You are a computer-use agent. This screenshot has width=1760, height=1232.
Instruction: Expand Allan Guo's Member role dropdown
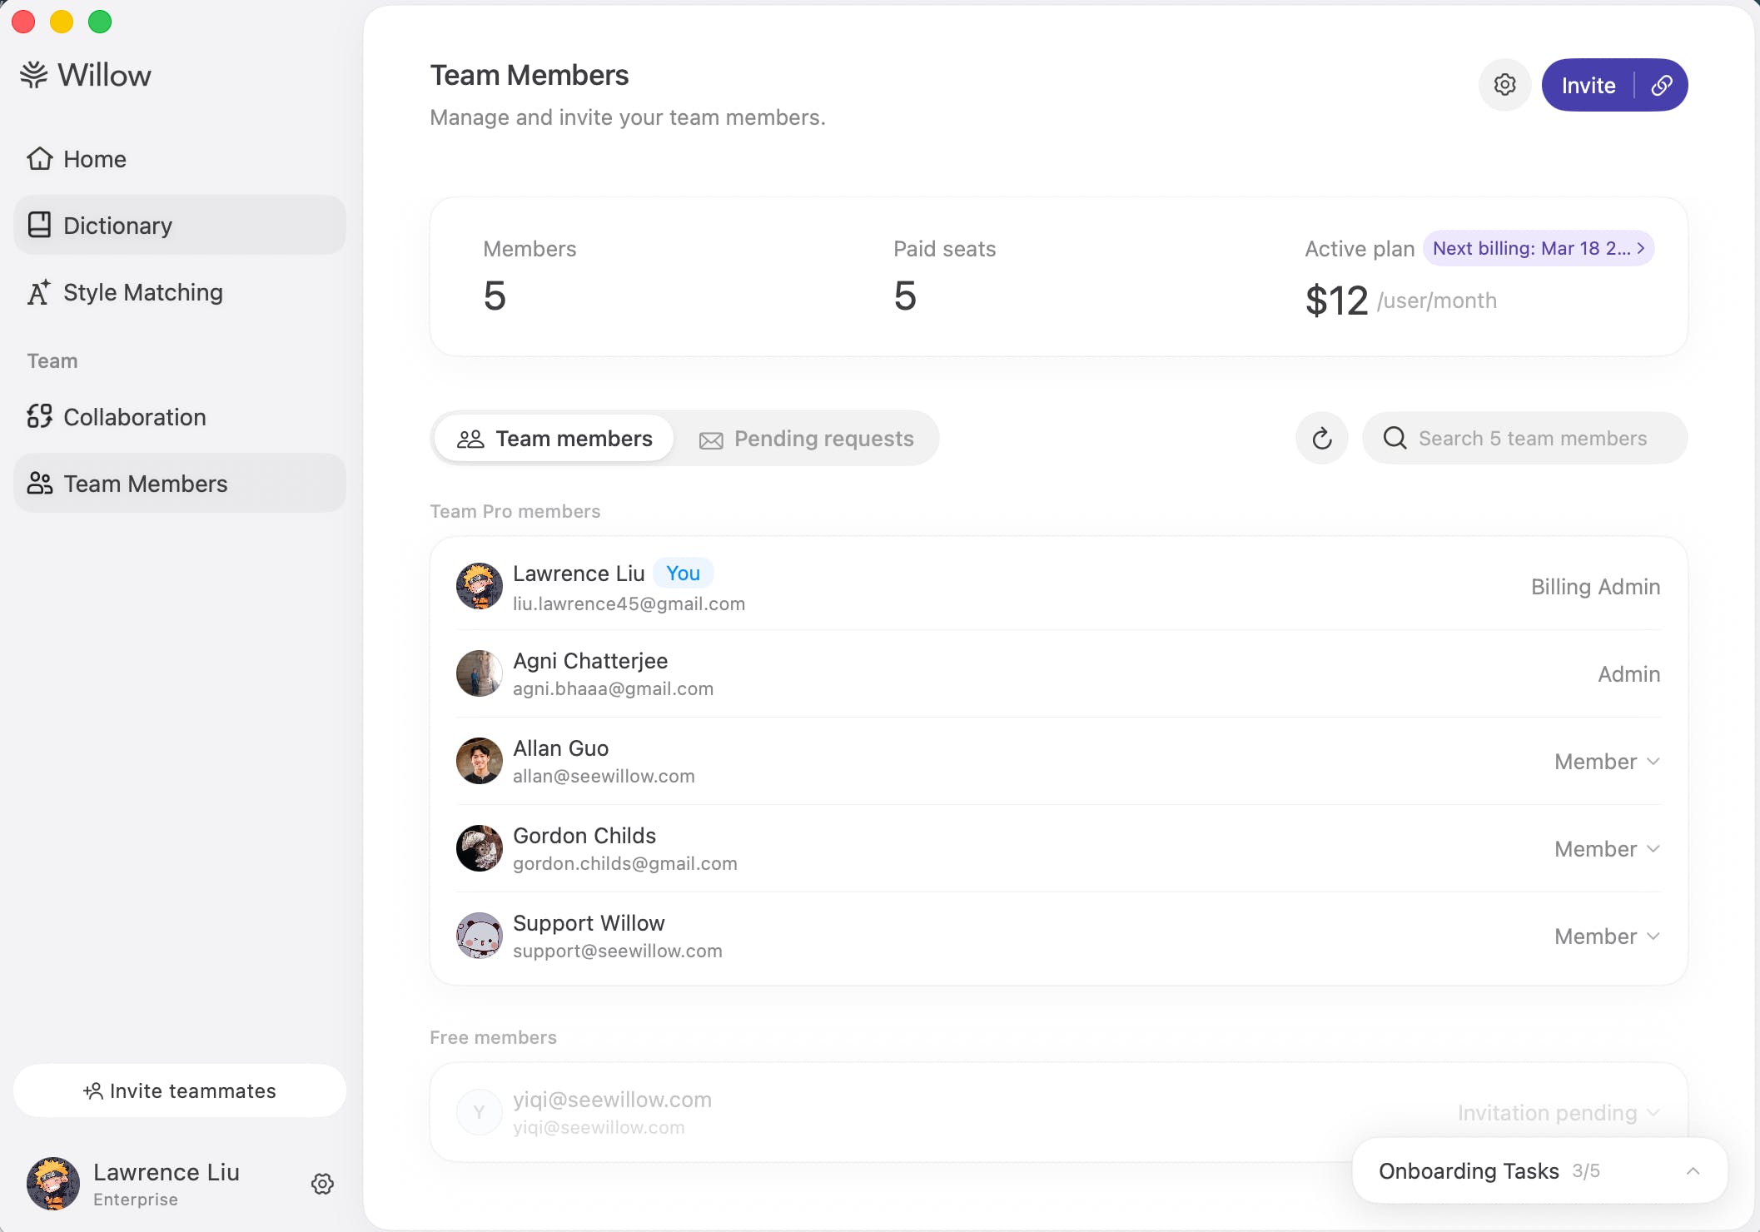point(1607,762)
